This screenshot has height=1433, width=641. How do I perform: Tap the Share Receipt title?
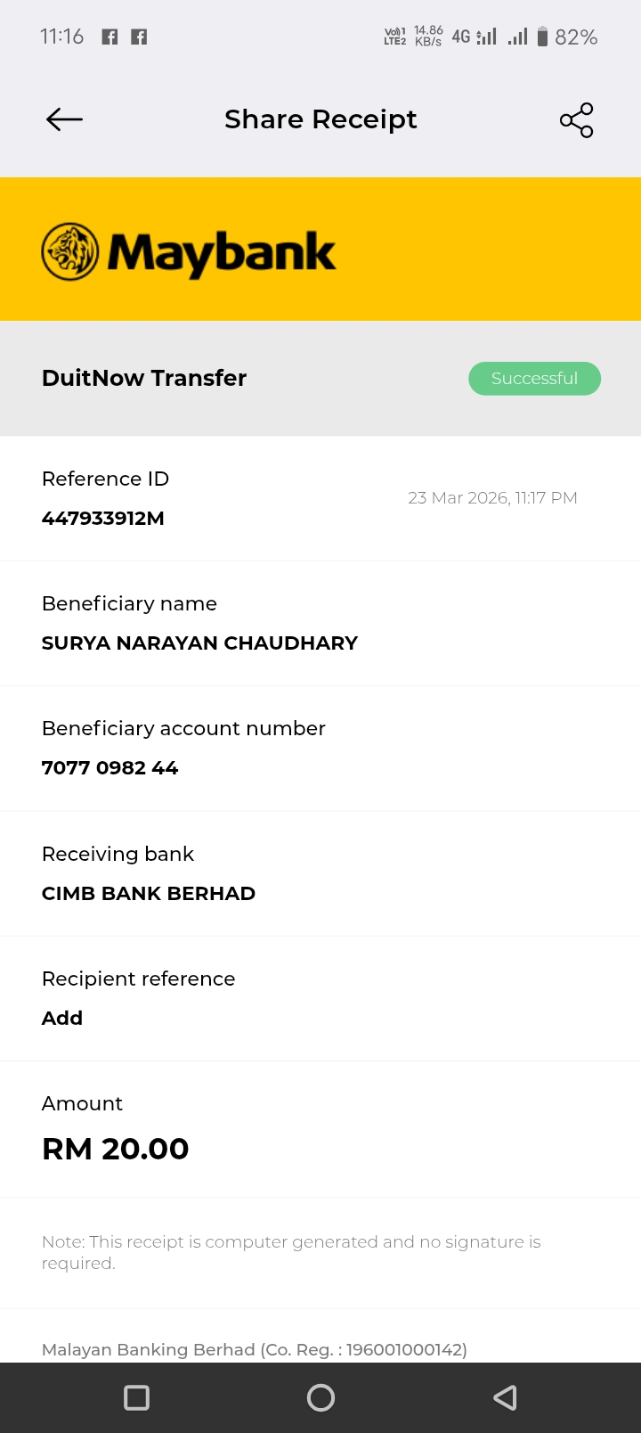tap(320, 119)
